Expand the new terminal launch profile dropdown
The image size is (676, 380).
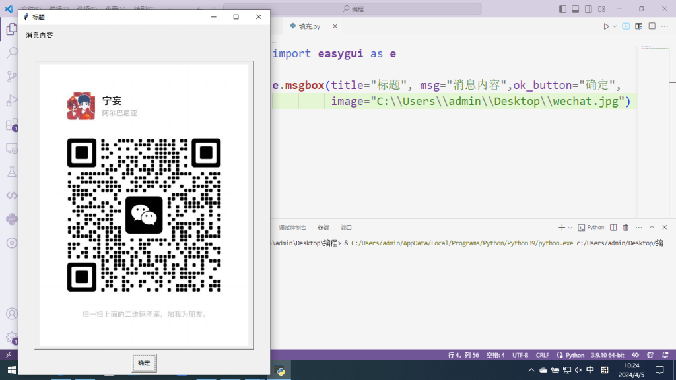570,228
